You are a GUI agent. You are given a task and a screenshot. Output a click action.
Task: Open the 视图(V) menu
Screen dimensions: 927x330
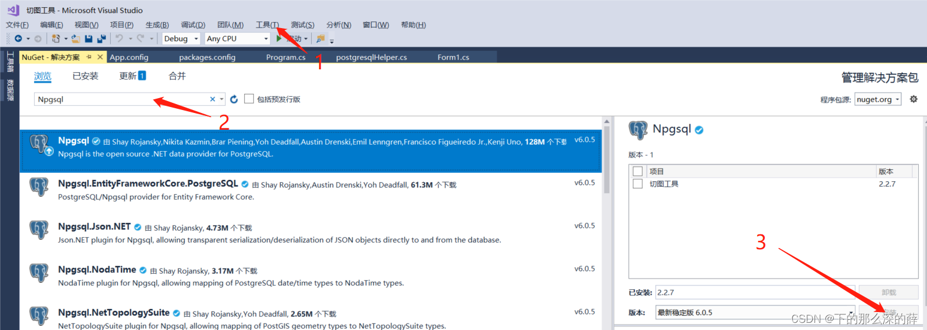tap(86, 25)
